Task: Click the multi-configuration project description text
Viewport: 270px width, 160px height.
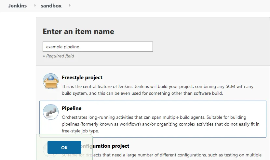Action: pos(162,155)
